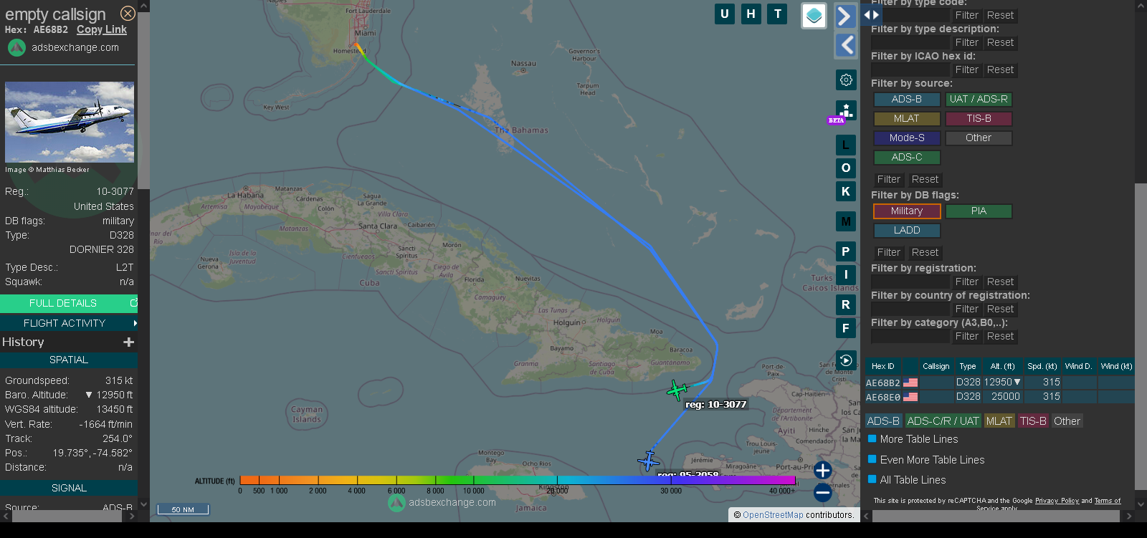The width and height of the screenshot is (1147, 538).
Task: Zoom in the map with plus button
Action: click(x=823, y=471)
